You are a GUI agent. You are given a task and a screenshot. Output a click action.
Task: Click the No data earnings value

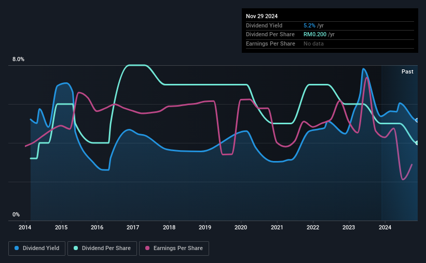click(x=313, y=43)
